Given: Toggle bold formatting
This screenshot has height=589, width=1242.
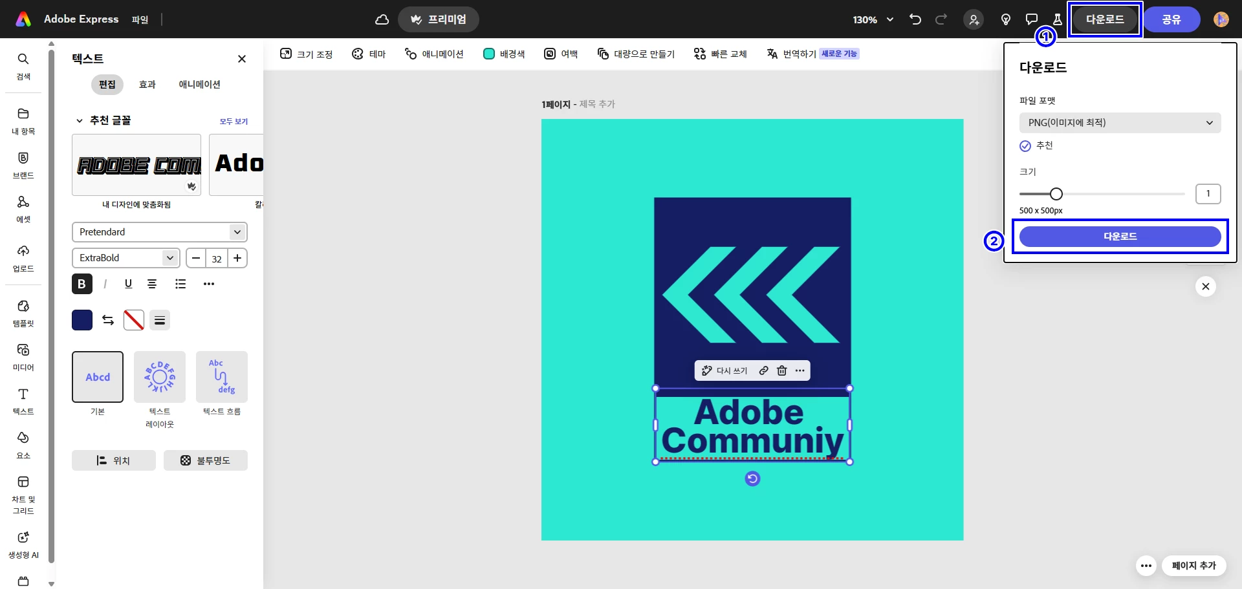Looking at the screenshot, I should tap(82, 284).
